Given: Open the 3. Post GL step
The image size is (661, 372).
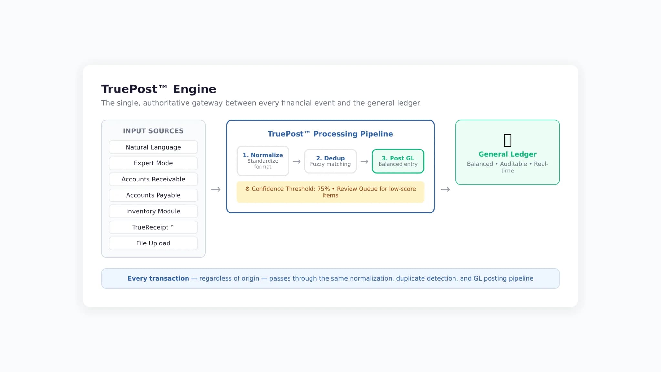Looking at the screenshot, I should pyautogui.click(x=398, y=161).
